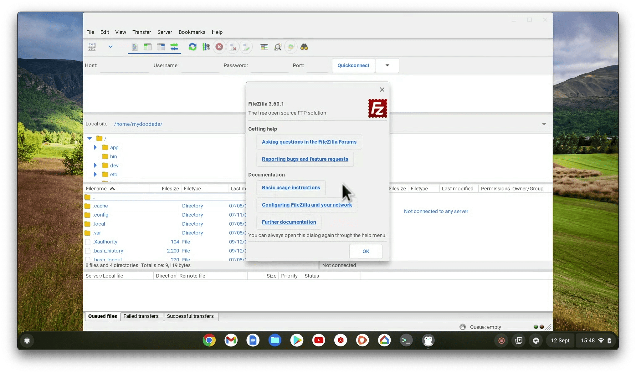Open the File menu
Screen dimensions: 636x373
[90, 32]
